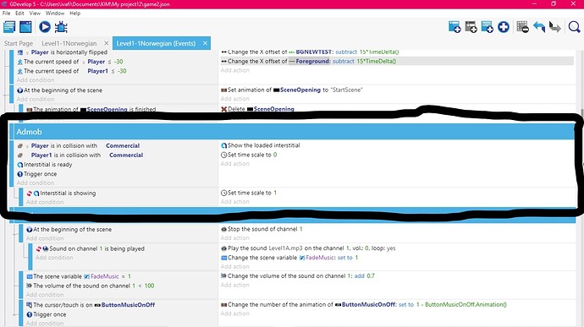Click Add action under Set time scale to 0

click(x=234, y=164)
